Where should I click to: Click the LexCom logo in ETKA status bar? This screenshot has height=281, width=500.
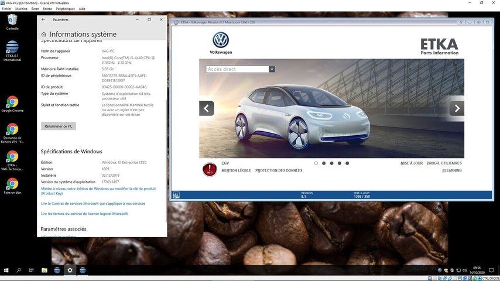point(176,195)
